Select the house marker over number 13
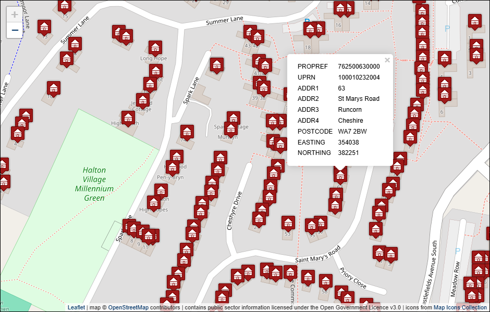 tap(44, 28)
